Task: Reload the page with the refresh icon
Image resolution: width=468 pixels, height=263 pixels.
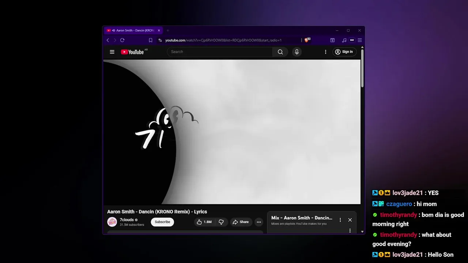Action: [122, 40]
